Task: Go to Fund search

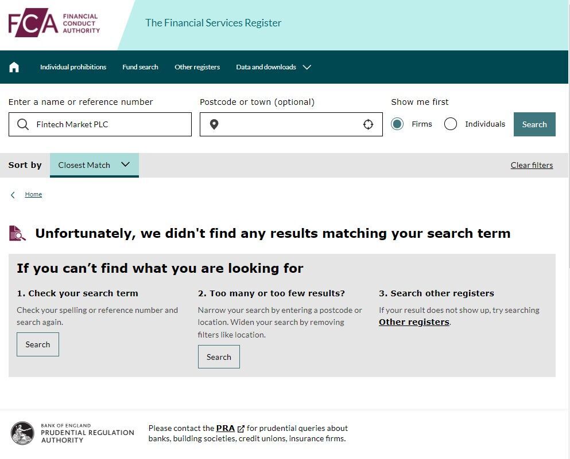Action: (x=140, y=67)
